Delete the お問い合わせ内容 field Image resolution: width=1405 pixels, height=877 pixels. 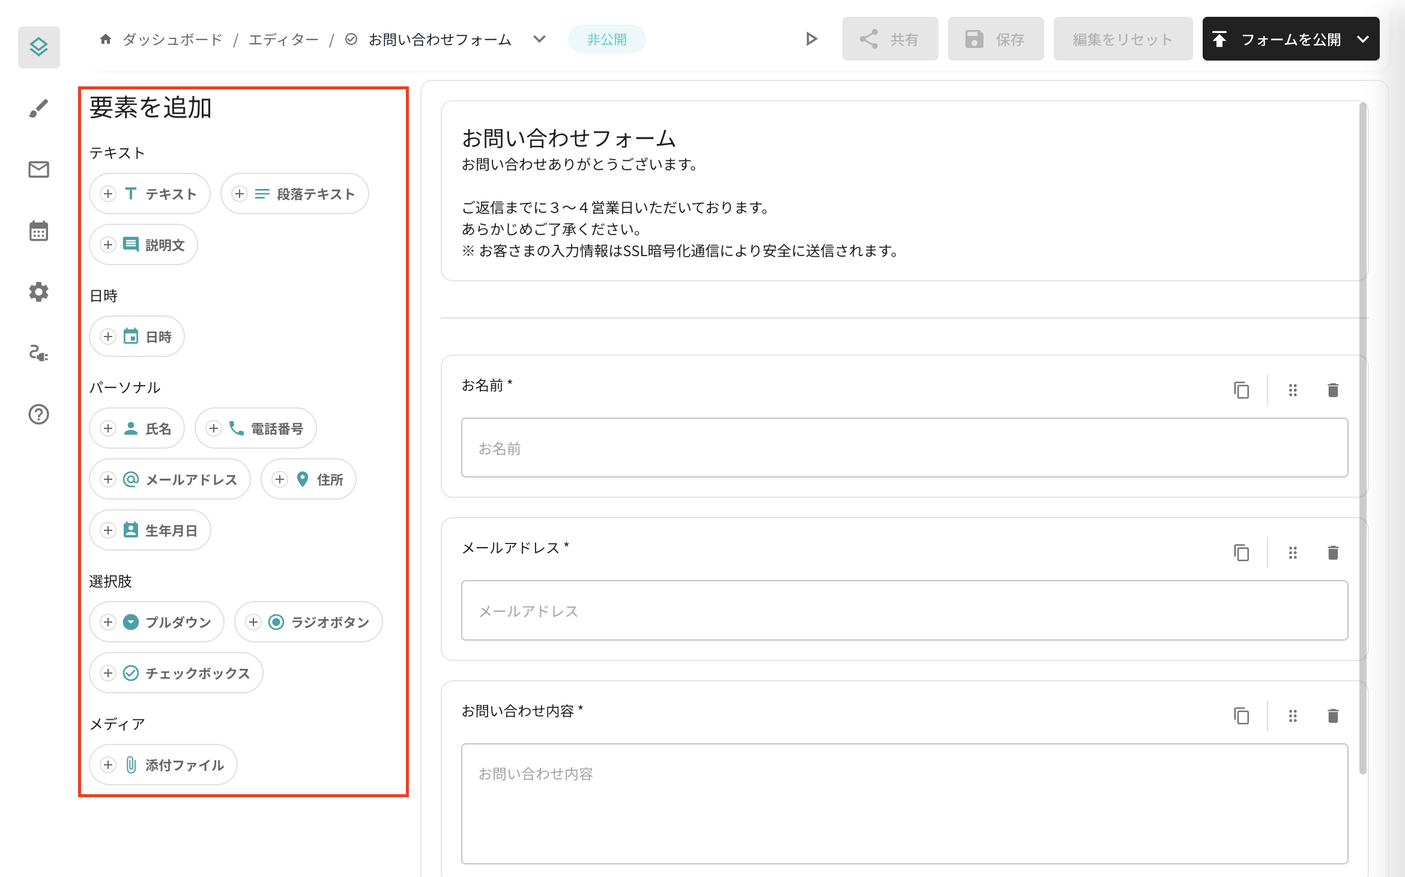(1333, 716)
